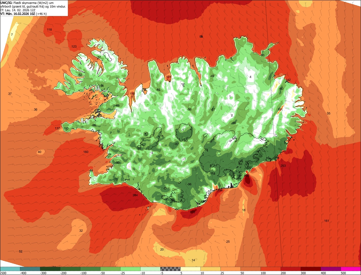Click the map value -87 in central Iceland
The height and width of the screenshot is (275, 361).
click(177, 144)
